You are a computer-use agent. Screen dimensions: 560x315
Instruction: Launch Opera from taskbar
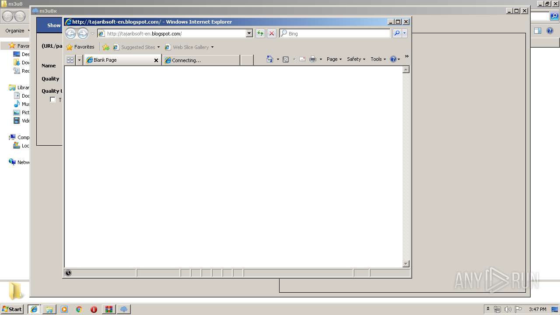point(94,309)
